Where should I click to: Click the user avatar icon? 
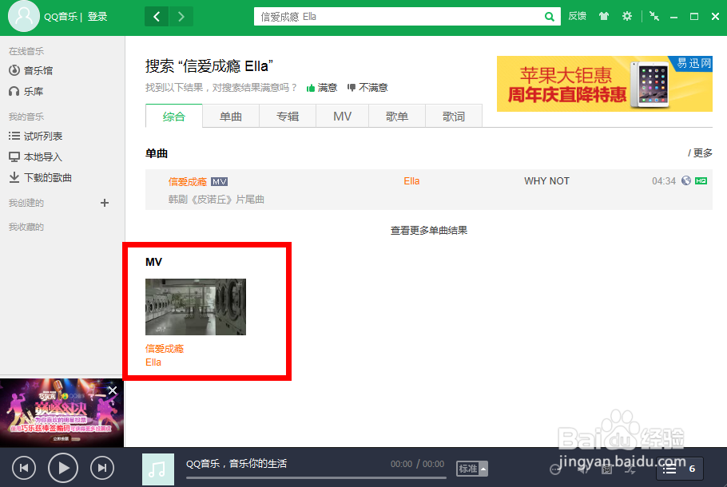click(x=24, y=16)
